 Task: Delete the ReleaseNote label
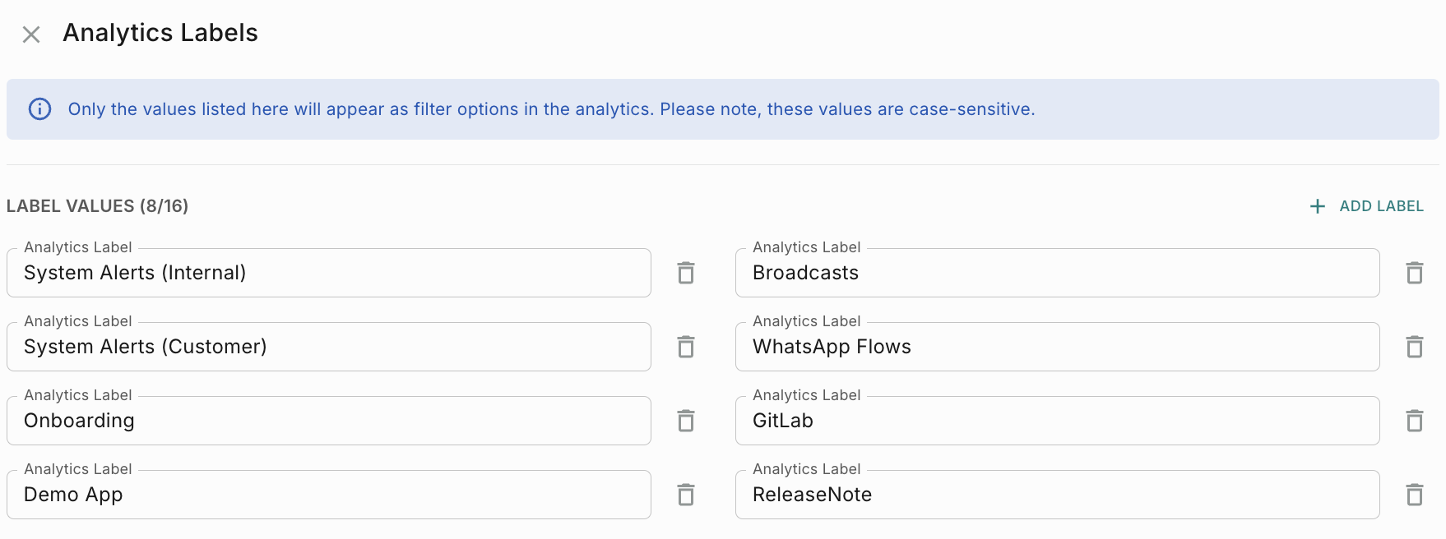[x=1415, y=495]
